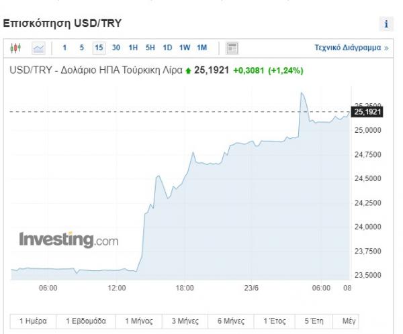Click the 25,1921 current price marker
The image size is (403, 334).
[367, 112]
